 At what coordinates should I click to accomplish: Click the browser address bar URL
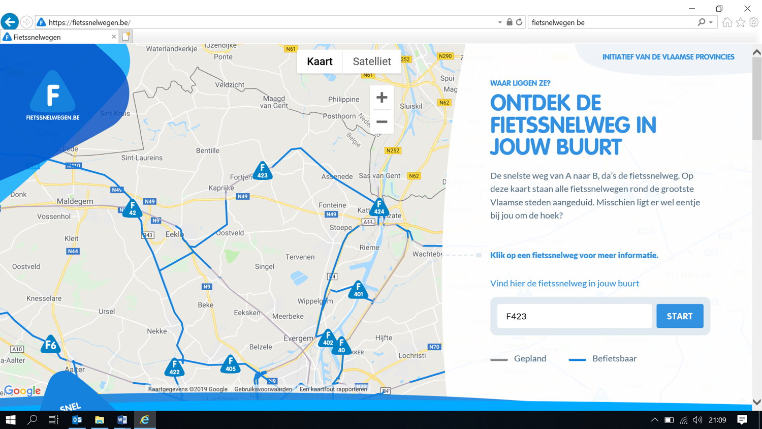point(90,22)
